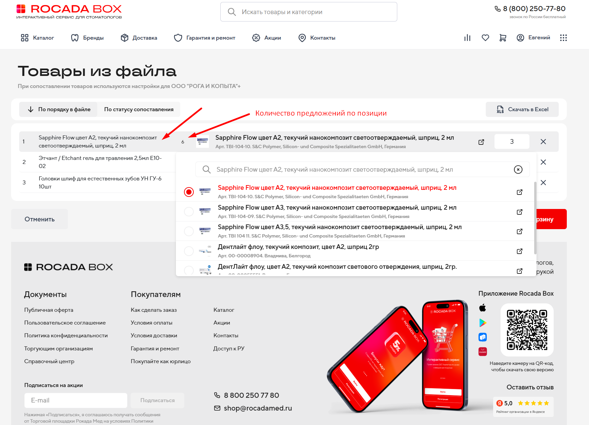
Task: Open Публичная оферта link
Action: 49,310
